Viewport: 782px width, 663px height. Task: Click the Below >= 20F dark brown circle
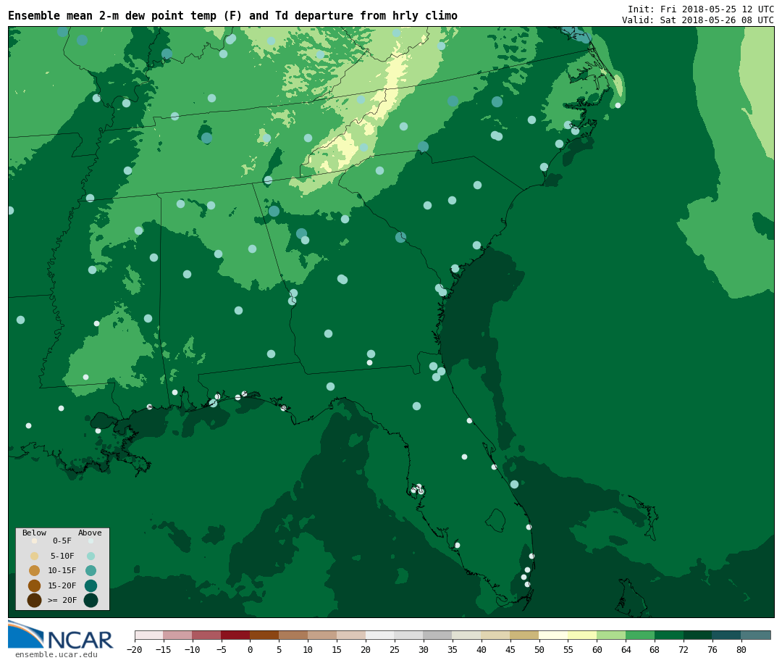click(x=35, y=600)
